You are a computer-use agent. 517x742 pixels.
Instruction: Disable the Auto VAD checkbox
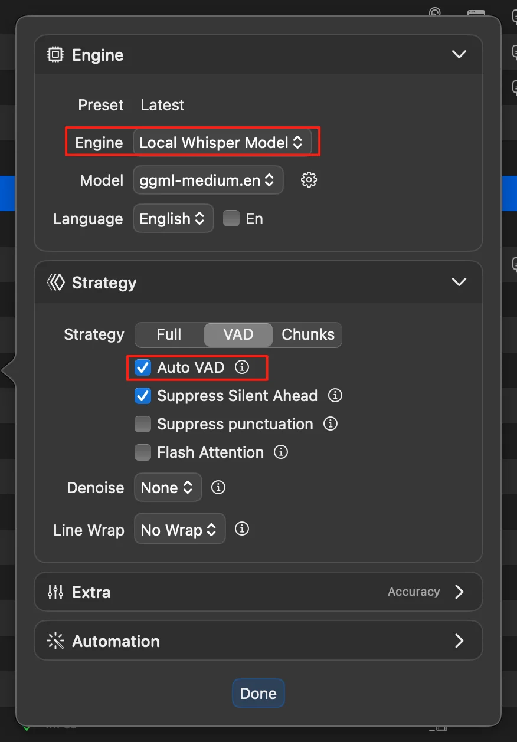point(143,367)
